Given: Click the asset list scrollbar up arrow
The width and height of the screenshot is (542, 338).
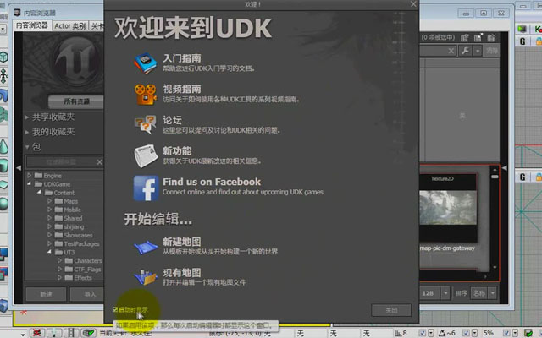Looking at the screenshot, I should click(x=495, y=170).
